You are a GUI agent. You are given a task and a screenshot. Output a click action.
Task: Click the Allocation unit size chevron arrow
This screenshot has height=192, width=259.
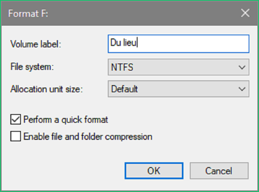pos(241,89)
